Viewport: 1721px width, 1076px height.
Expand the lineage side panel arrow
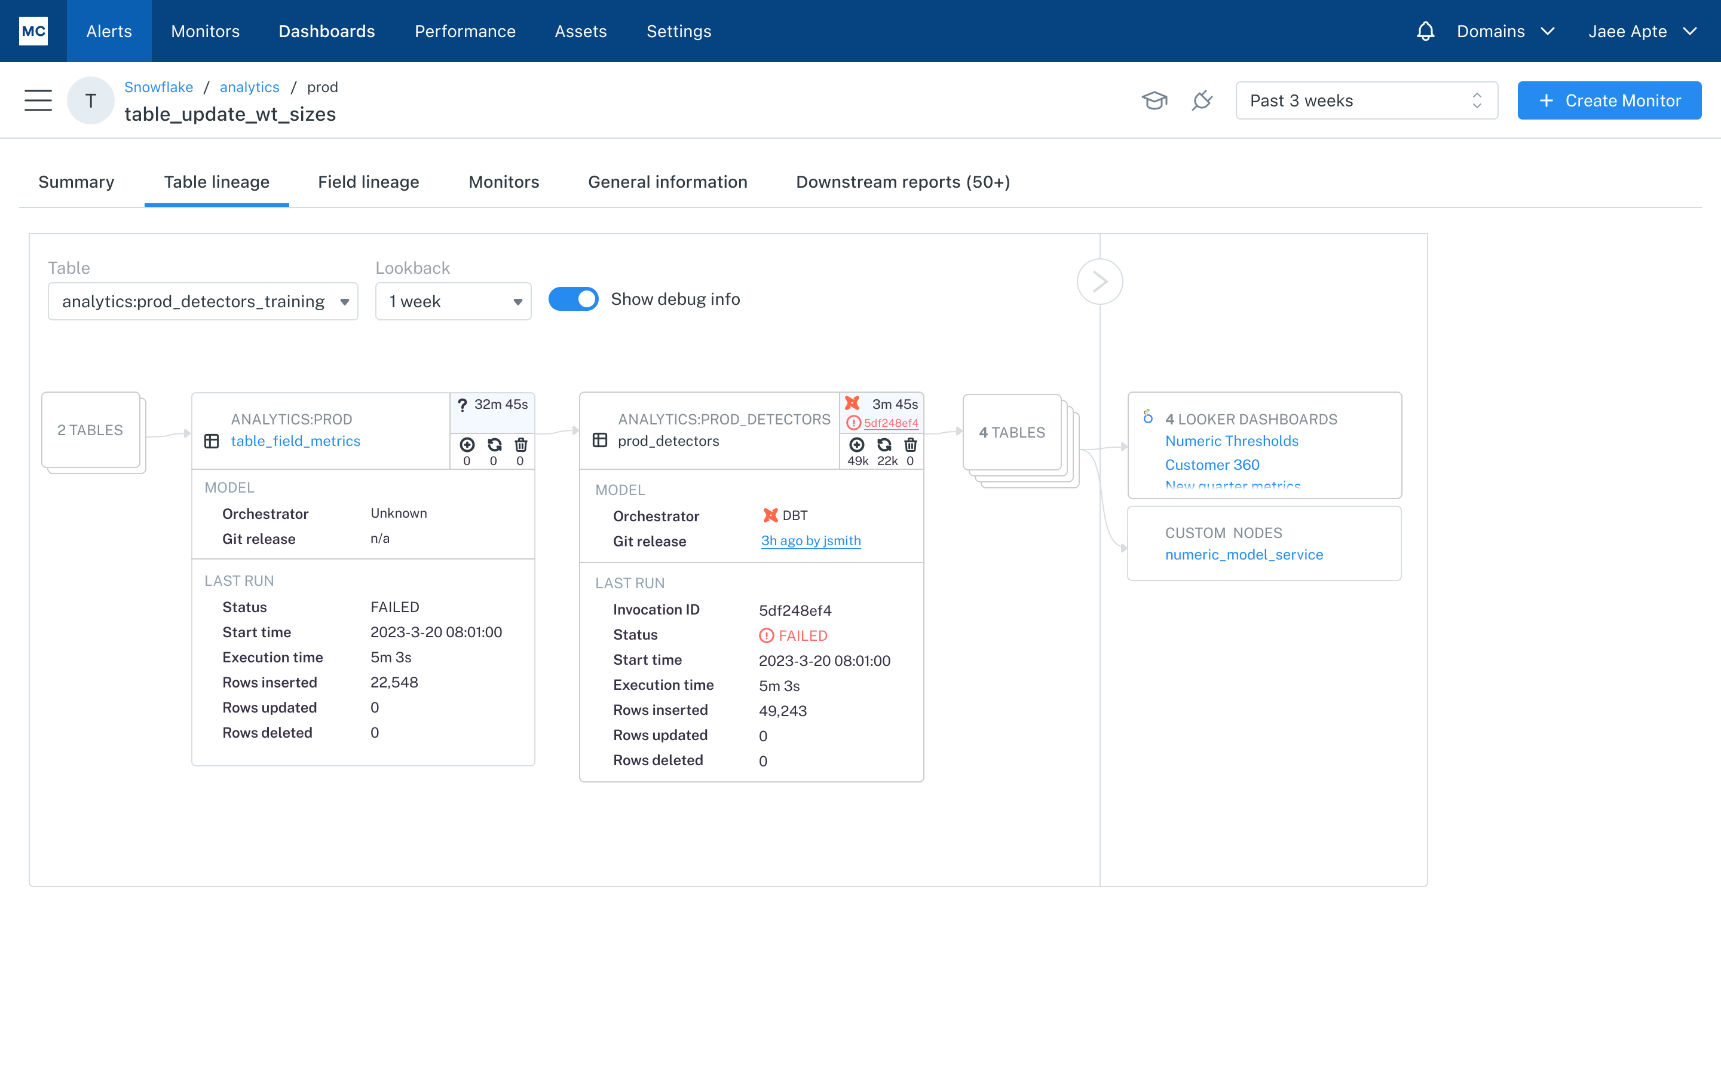pyautogui.click(x=1100, y=282)
